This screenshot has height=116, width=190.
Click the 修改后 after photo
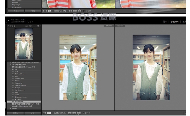pos(151,67)
